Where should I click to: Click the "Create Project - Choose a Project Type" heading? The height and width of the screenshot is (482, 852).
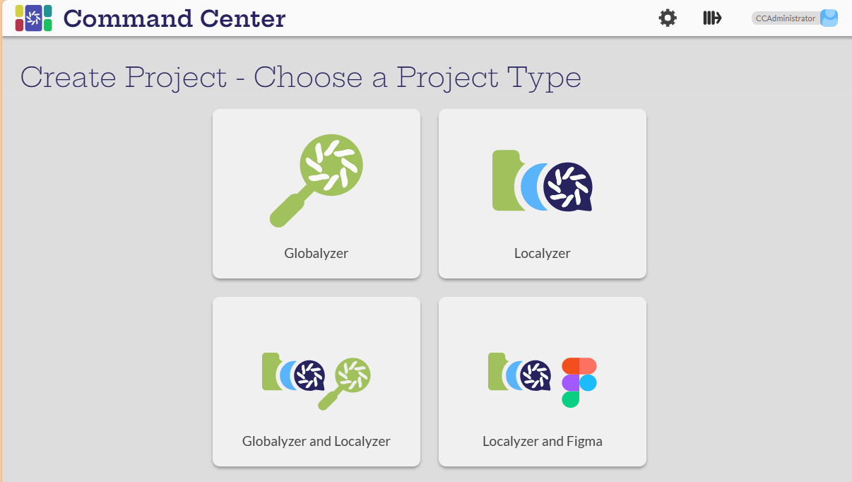point(300,77)
